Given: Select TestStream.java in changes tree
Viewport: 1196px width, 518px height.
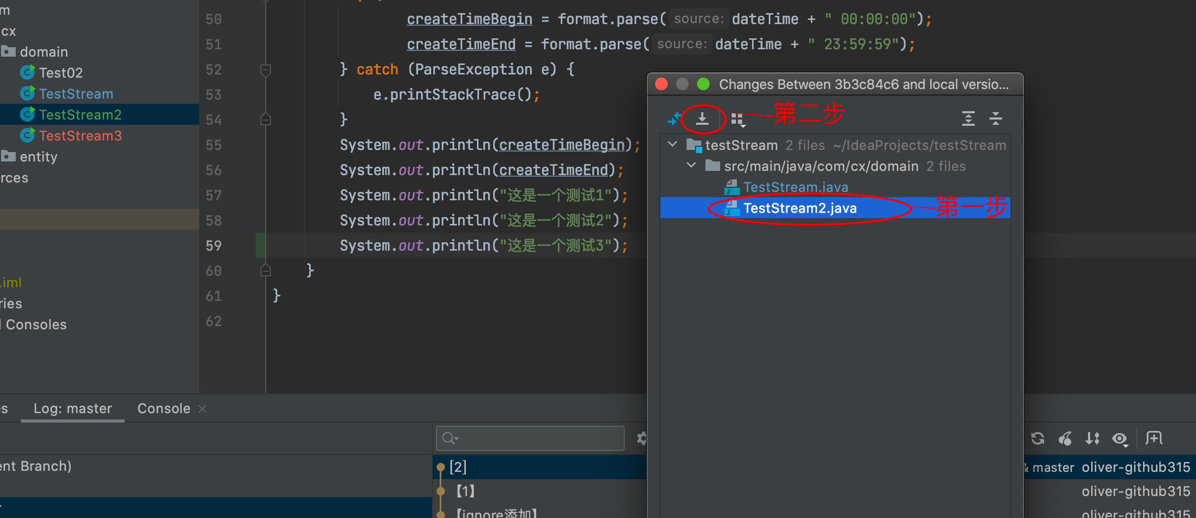Looking at the screenshot, I should [796, 187].
